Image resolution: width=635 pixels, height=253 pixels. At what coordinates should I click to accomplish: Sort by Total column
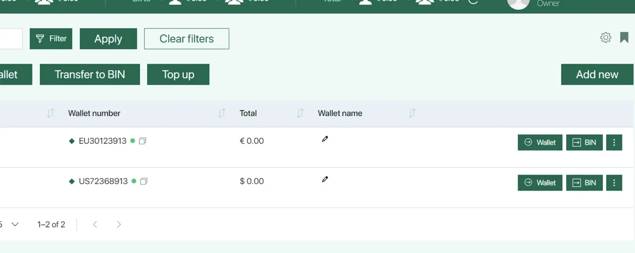click(300, 113)
